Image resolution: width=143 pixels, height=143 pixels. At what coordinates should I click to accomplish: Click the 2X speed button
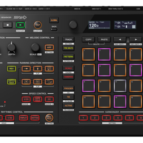pyautogui.click(x=49, y=99)
